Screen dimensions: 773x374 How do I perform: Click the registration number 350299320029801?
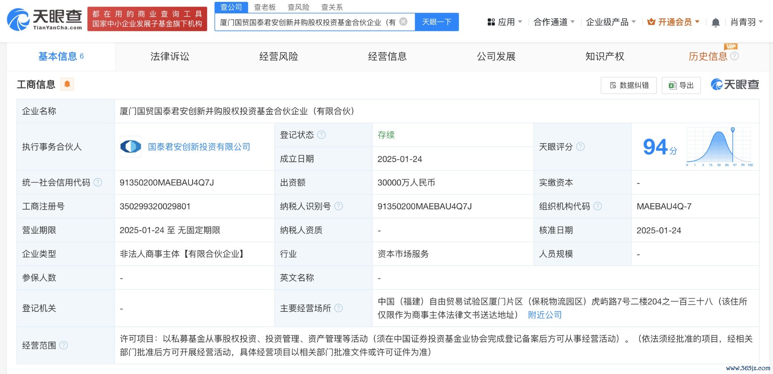point(155,206)
